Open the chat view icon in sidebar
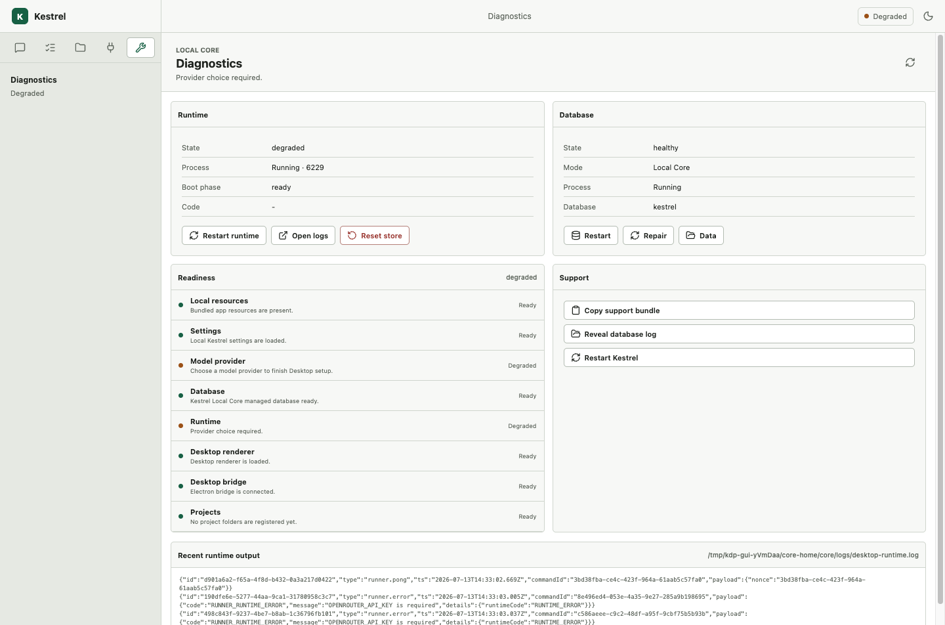This screenshot has height=625, width=945. click(20, 47)
